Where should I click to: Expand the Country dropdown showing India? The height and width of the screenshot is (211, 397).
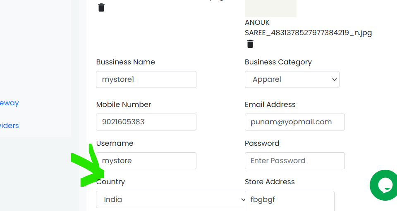(x=171, y=199)
